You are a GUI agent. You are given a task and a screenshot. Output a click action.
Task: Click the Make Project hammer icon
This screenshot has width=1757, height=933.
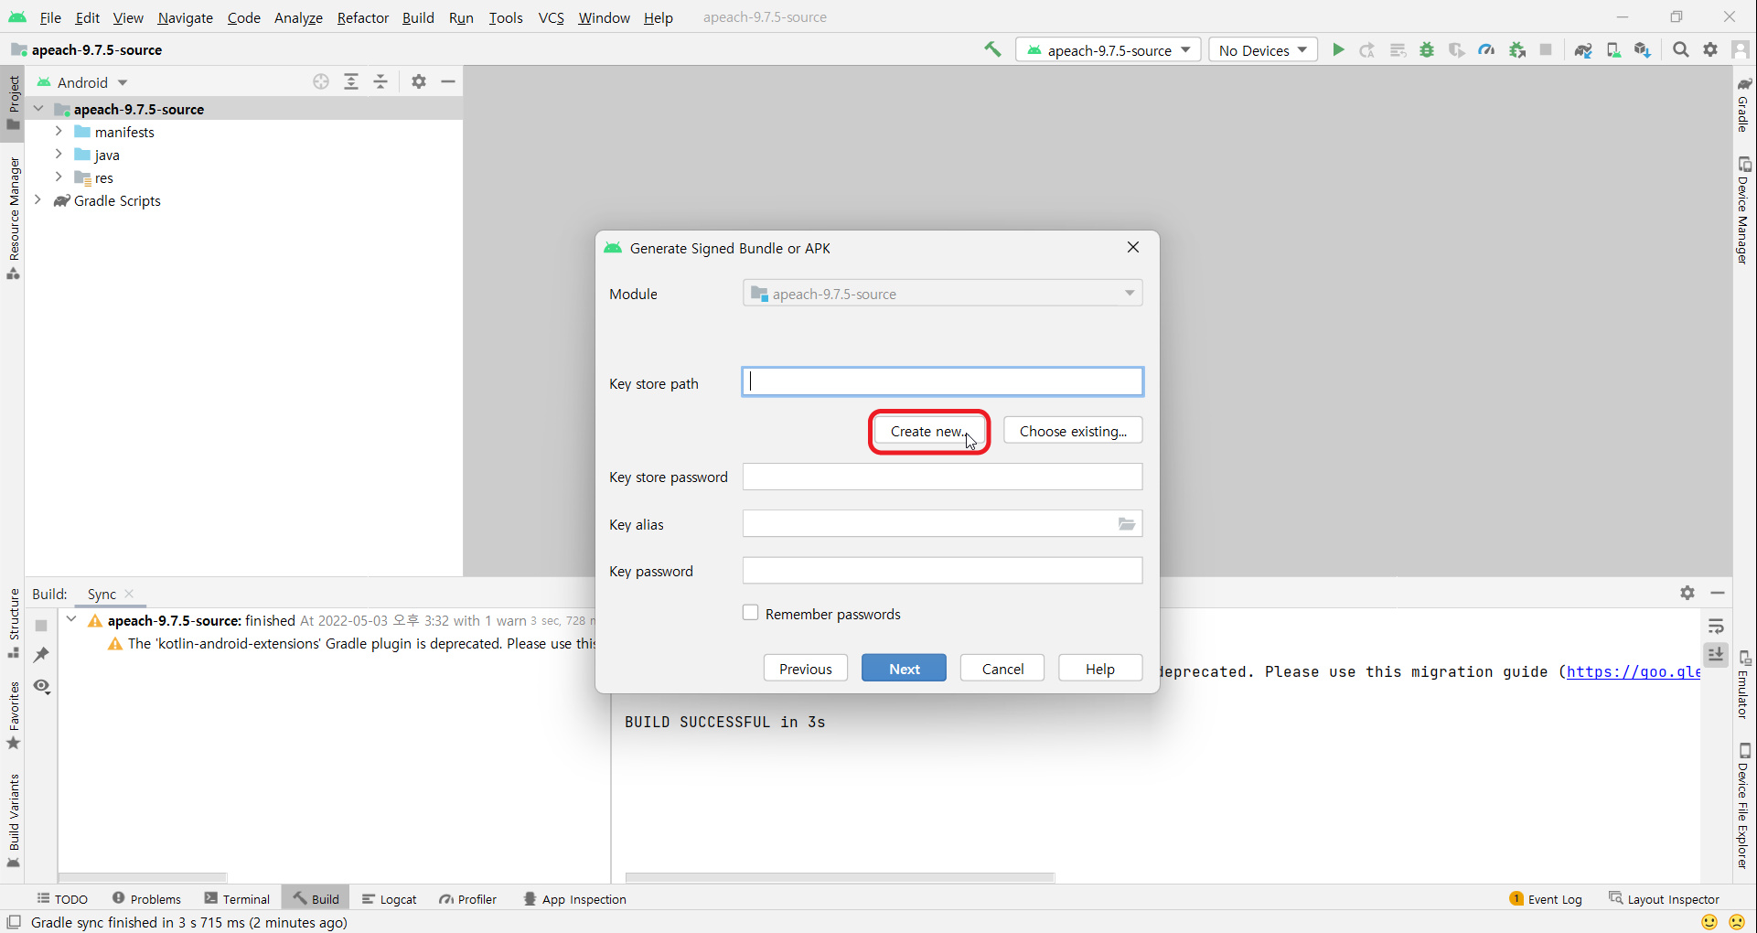click(x=992, y=49)
